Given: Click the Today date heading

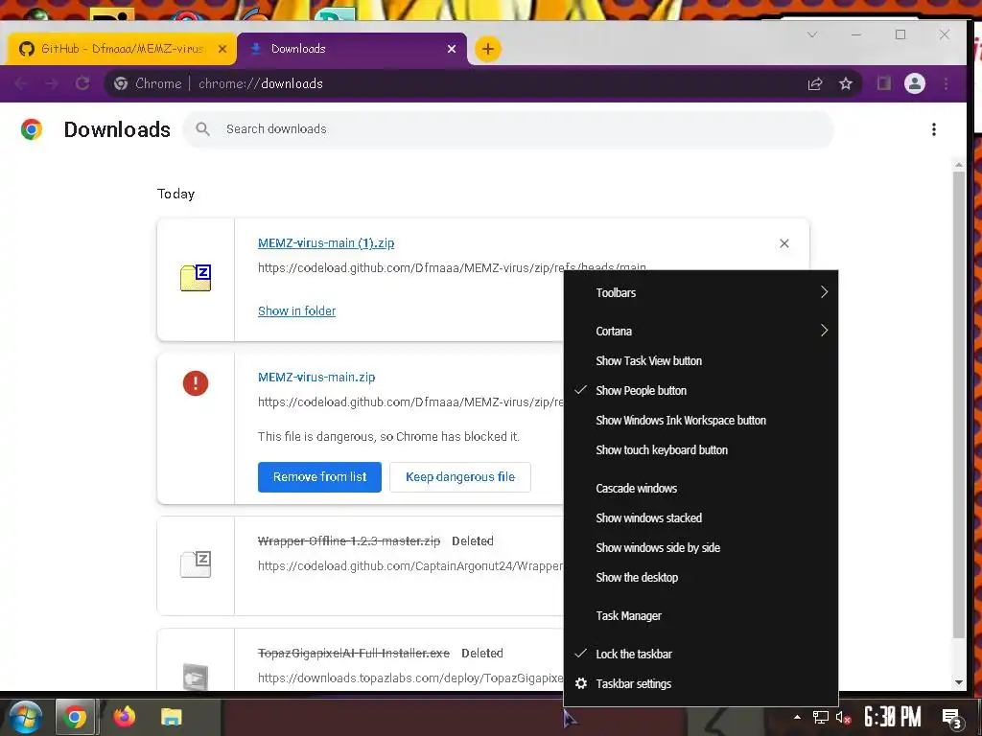Looking at the screenshot, I should (176, 194).
